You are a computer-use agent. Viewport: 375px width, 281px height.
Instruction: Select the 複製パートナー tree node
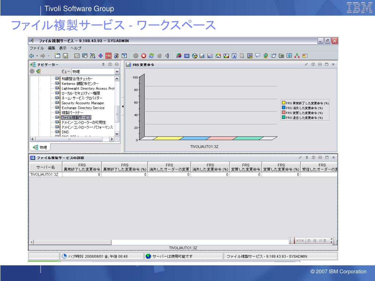pos(73,113)
